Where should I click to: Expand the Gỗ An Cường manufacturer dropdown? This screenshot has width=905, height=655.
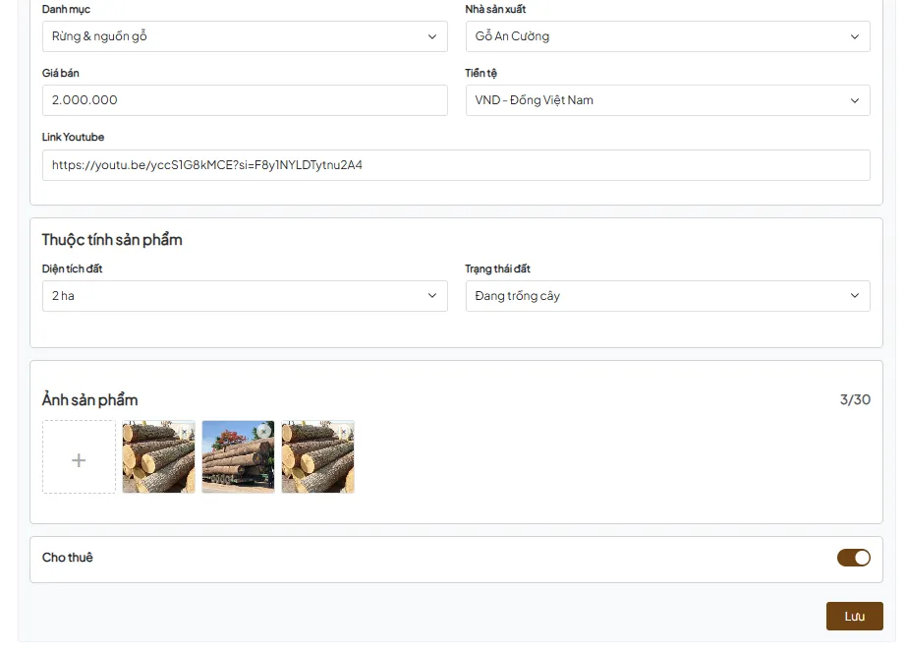[x=668, y=36]
